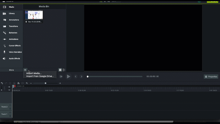
Task: Click the 00:00/00:00 timecode display
Action: [153, 76]
